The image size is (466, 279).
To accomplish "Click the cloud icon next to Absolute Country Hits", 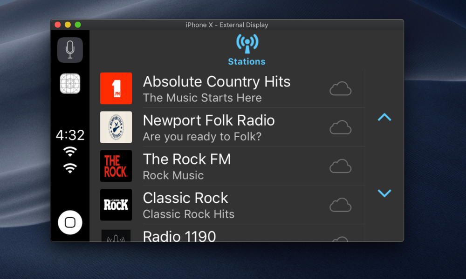I will (x=340, y=88).
